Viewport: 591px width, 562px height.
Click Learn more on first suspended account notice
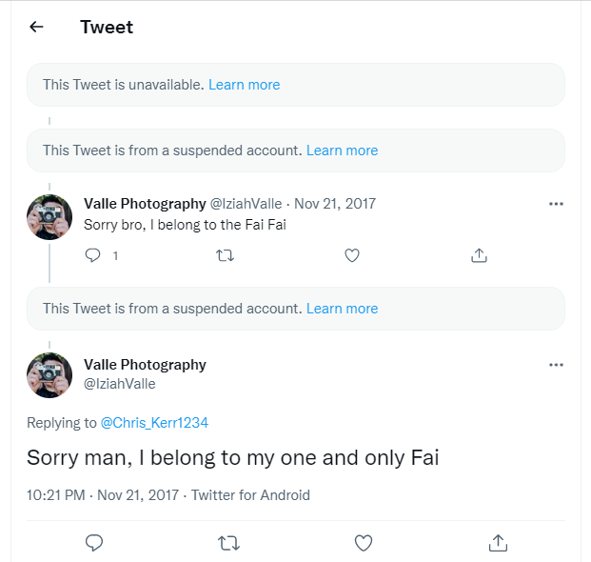[342, 151]
